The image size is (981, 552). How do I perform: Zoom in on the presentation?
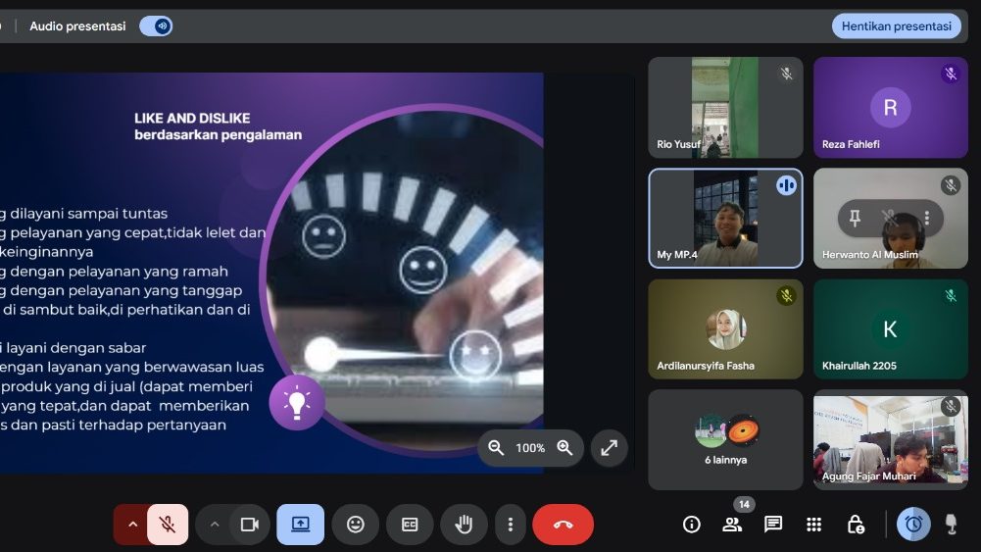click(x=564, y=448)
